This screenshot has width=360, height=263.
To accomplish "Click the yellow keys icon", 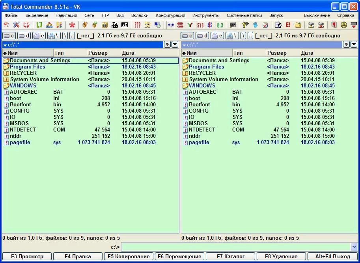I will click(x=245, y=25).
